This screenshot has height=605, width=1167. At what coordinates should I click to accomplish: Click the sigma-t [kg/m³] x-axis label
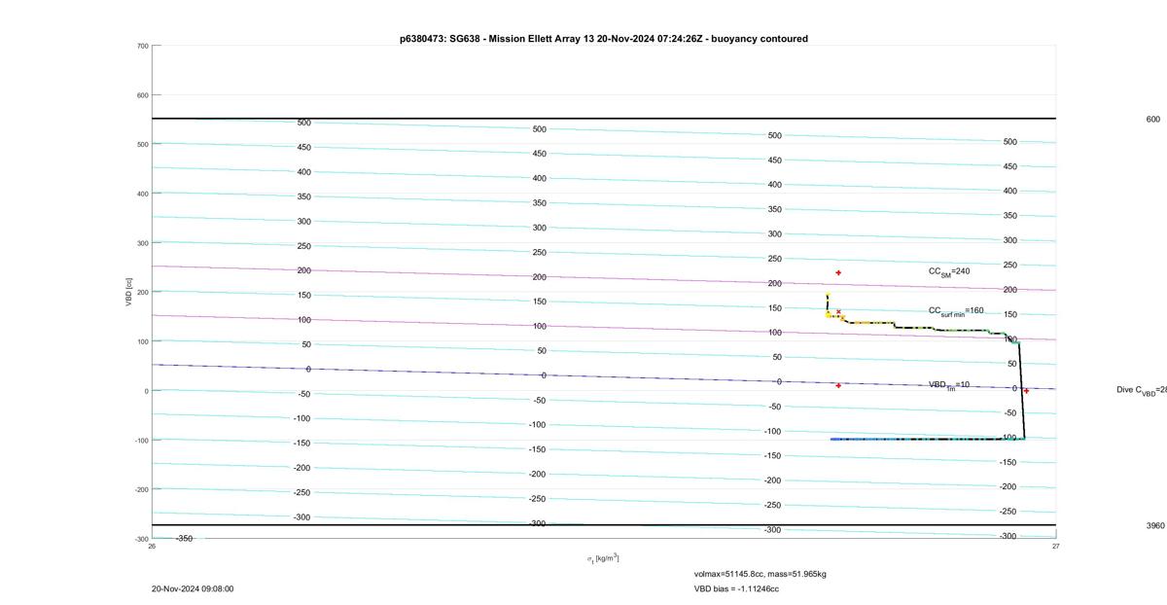click(x=603, y=558)
